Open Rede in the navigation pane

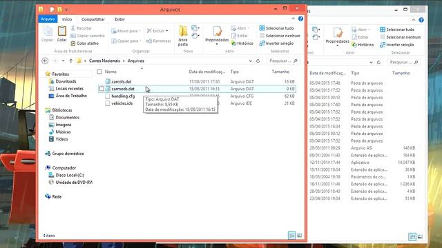click(x=57, y=197)
